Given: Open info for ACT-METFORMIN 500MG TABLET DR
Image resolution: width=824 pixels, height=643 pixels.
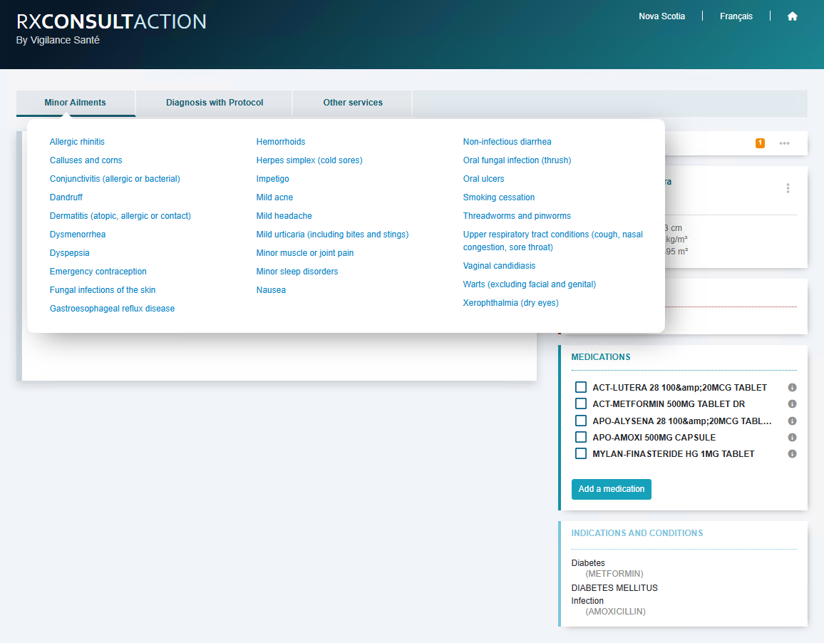Looking at the screenshot, I should 791,403.
